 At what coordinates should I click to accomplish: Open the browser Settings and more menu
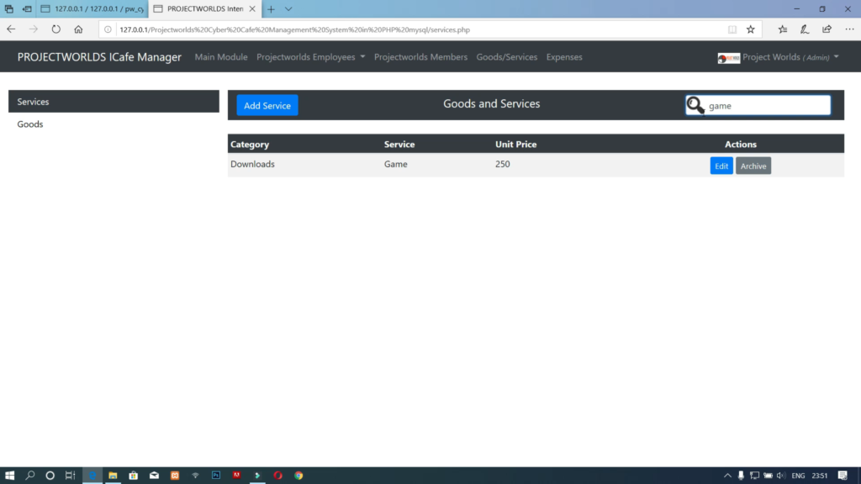(x=849, y=28)
